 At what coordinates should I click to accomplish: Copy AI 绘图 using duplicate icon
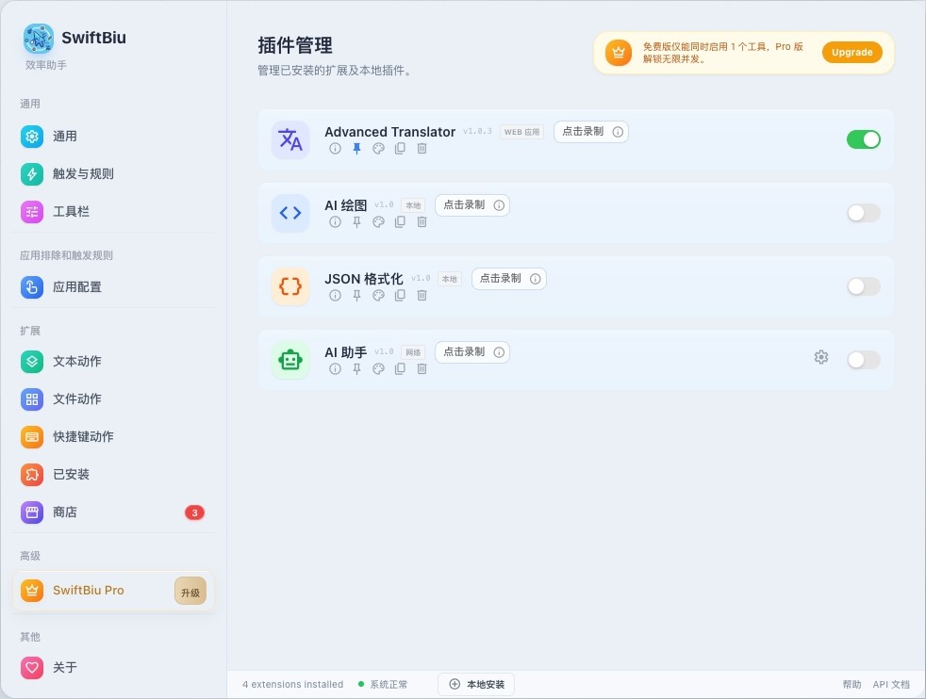click(x=400, y=221)
